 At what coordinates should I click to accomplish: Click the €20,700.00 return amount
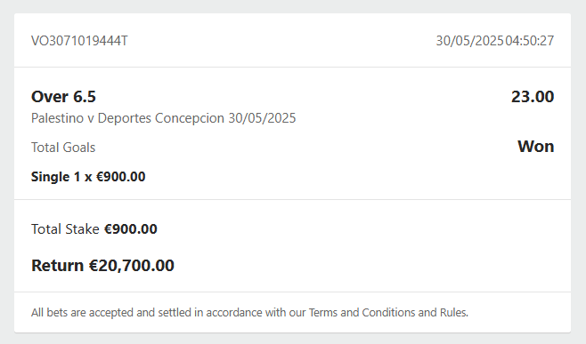(x=131, y=266)
